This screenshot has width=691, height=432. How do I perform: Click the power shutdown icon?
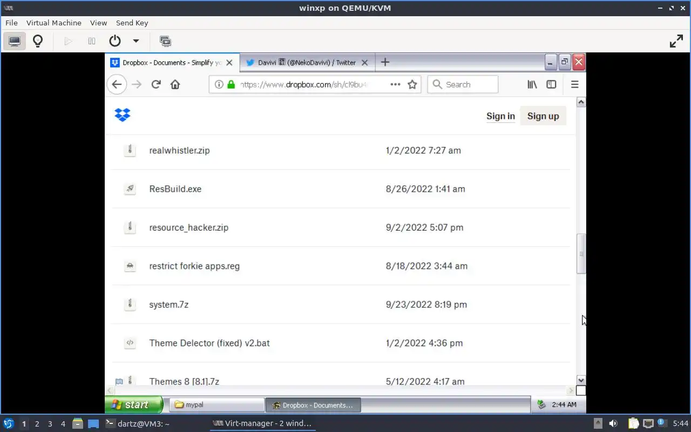(x=114, y=41)
